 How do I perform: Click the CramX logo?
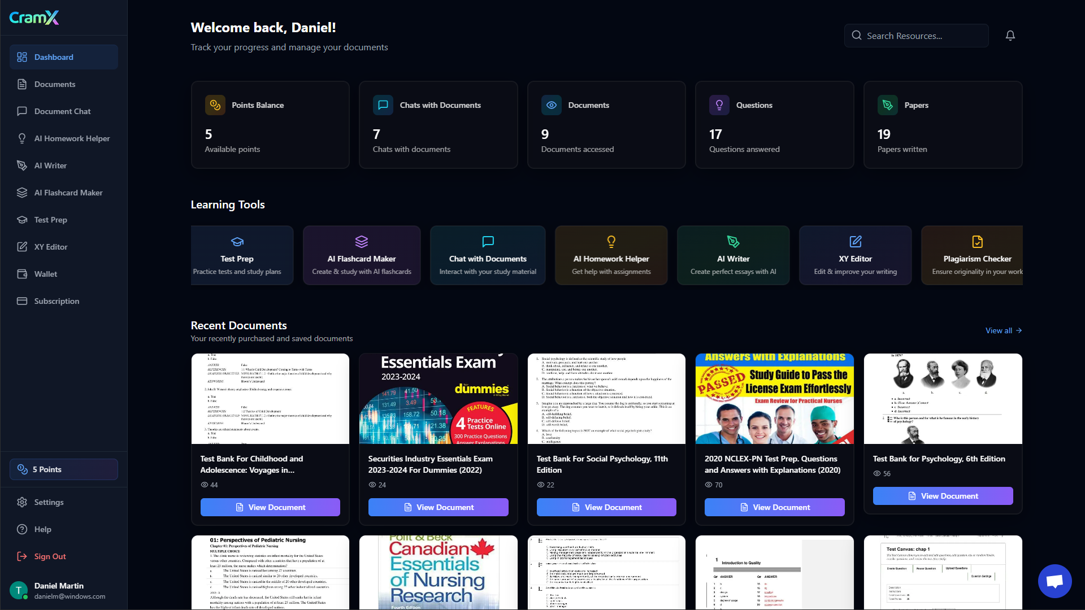coord(34,18)
